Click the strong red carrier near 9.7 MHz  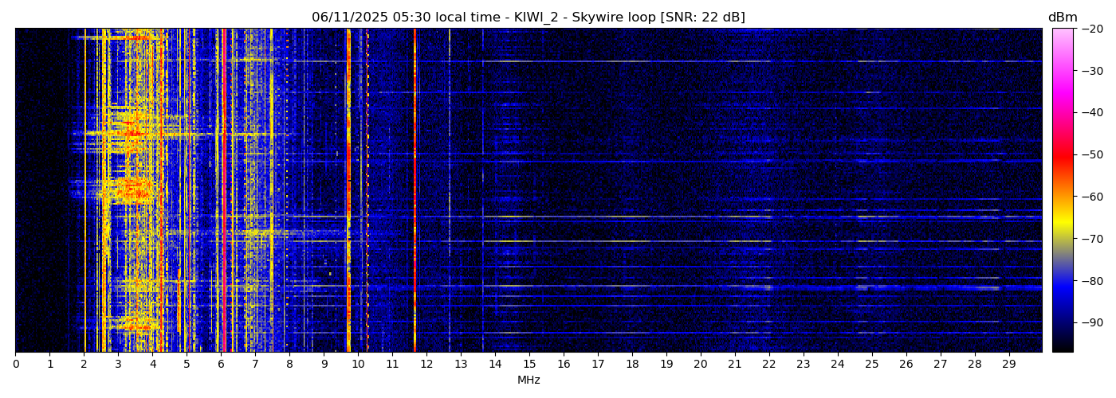[x=348, y=191]
